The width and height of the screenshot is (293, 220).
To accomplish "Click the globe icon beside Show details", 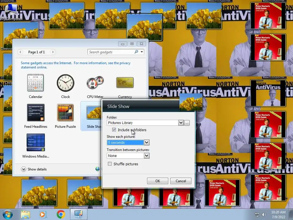I will coord(98,169).
